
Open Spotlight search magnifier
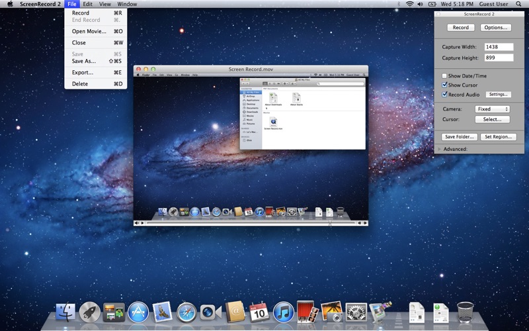[518, 4]
